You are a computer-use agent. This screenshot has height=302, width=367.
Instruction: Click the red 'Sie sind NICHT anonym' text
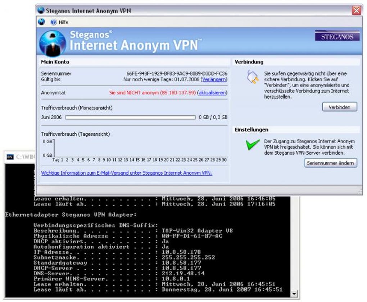pyautogui.click(x=152, y=93)
